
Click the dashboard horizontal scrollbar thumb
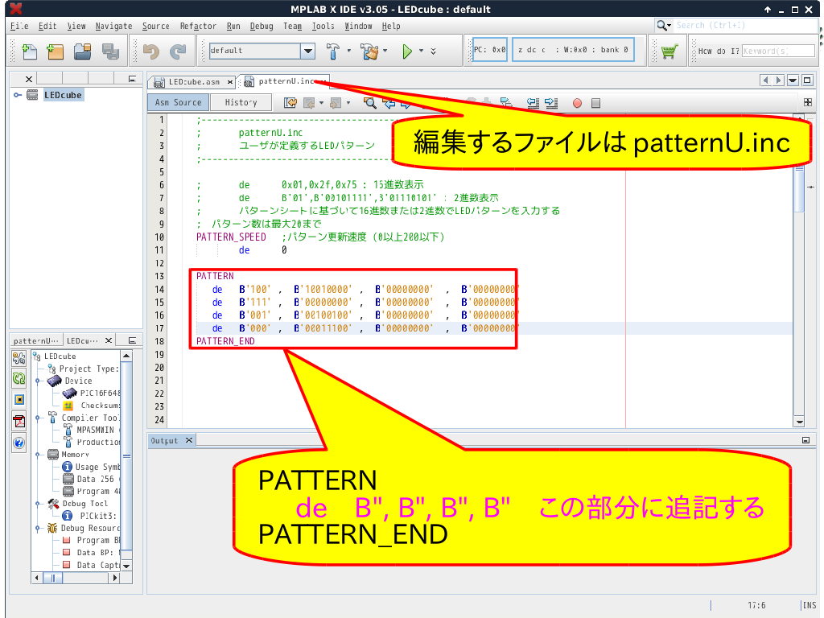[x=52, y=578]
